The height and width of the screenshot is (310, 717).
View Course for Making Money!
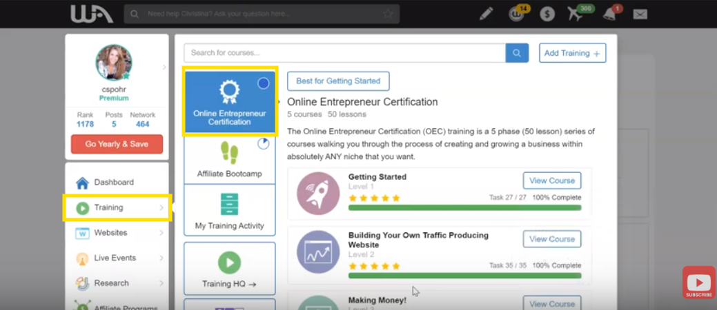point(552,304)
